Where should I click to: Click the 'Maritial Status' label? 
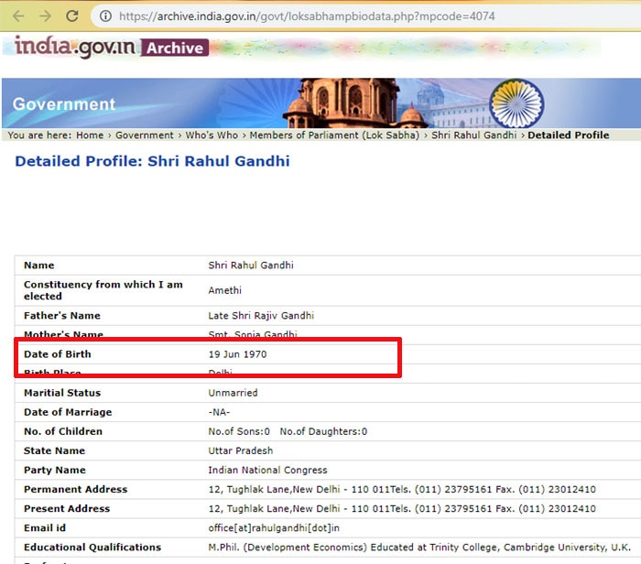click(x=62, y=393)
